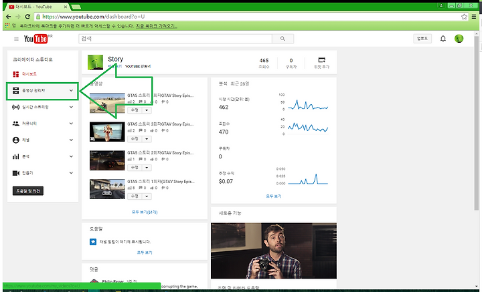Click views icon under GTA5 1회차 video
The image size is (482, 292).
click(x=129, y=188)
